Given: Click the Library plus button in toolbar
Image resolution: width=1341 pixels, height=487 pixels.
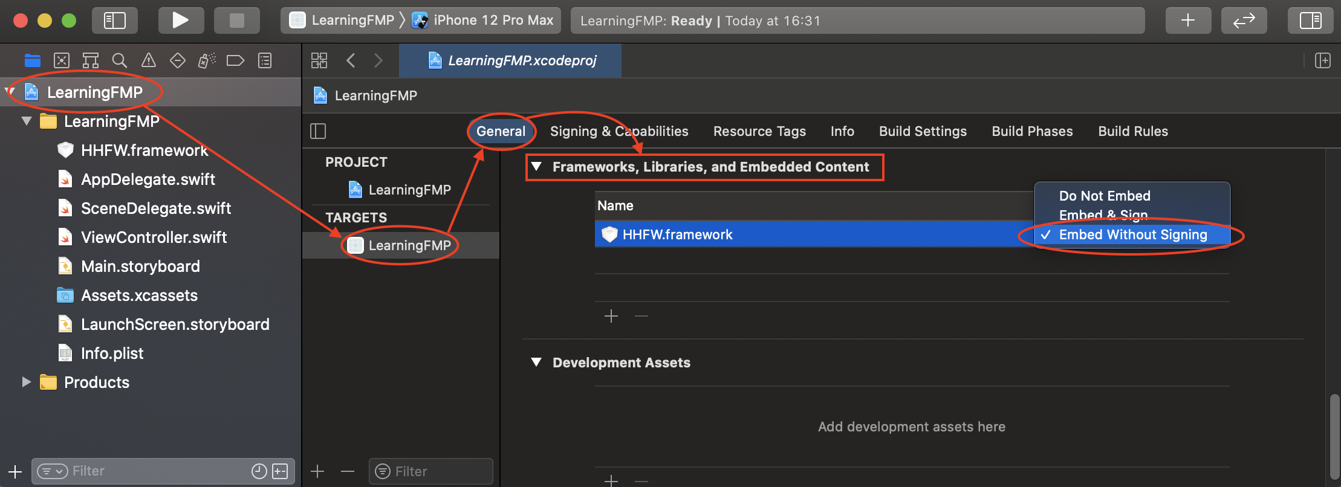Looking at the screenshot, I should click(1188, 21).
